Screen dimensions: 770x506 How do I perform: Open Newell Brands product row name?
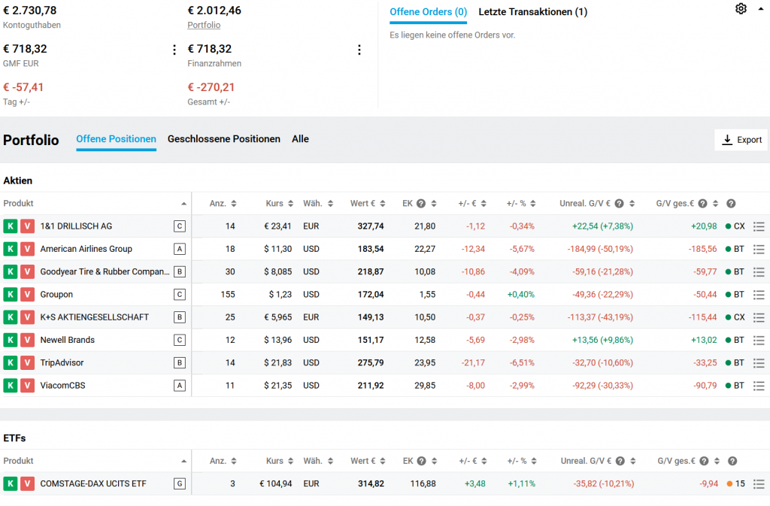pos(68,340)
